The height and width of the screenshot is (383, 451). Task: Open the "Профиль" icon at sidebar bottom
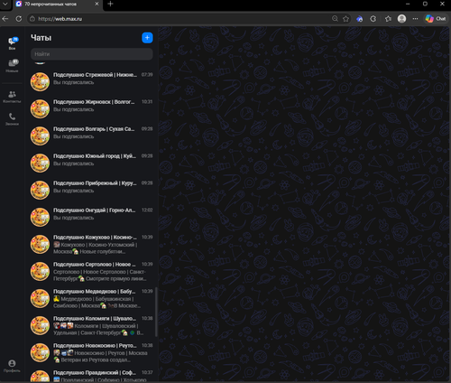tap(12, 366)
